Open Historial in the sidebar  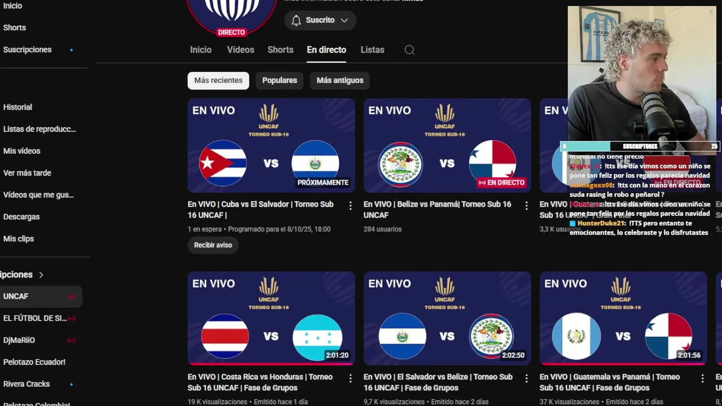[x=17, y=107]
